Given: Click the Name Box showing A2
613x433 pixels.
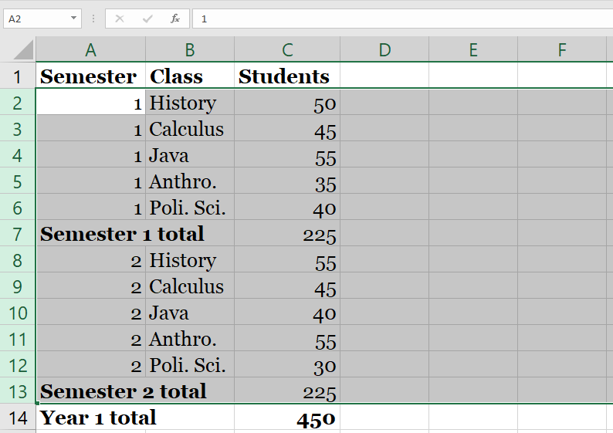Looking at the screenshot, I should click(x=42, y=19).
